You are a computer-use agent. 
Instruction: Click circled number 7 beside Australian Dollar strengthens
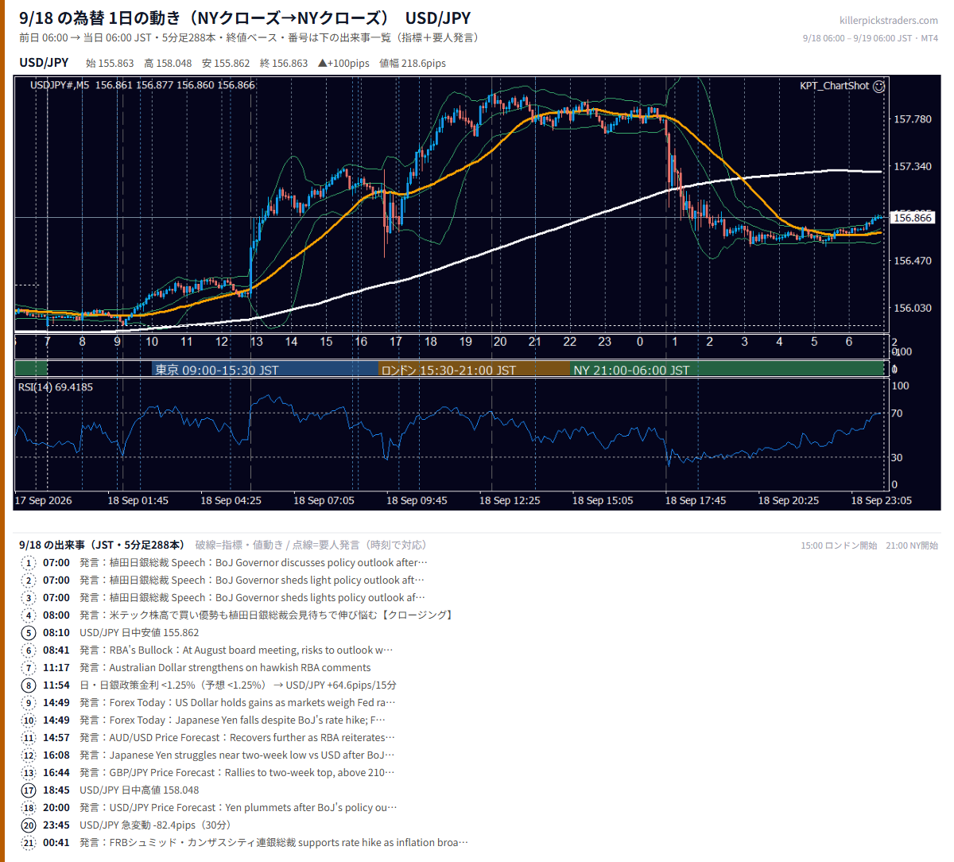[29, 668]
